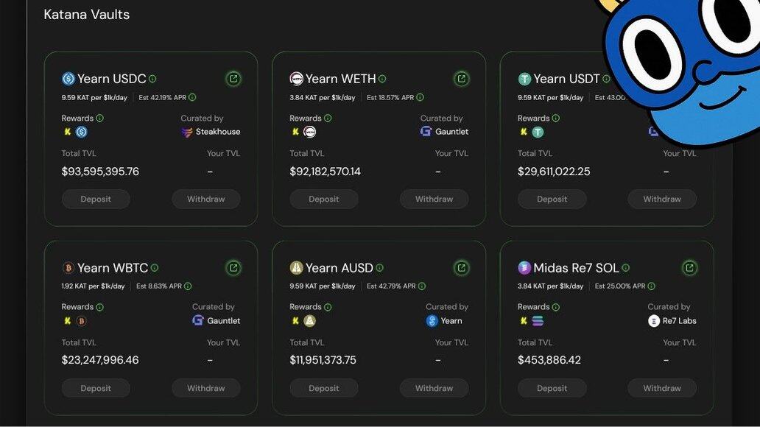
Task: Open external link on Yearn WBTC card
Action: pyautogui.click(x=233, y=268)
